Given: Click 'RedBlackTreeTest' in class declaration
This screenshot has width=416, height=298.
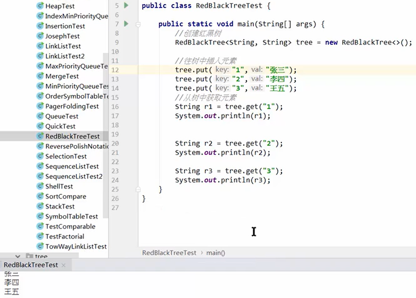Looking at the screenshot, I should pos(229,5).
